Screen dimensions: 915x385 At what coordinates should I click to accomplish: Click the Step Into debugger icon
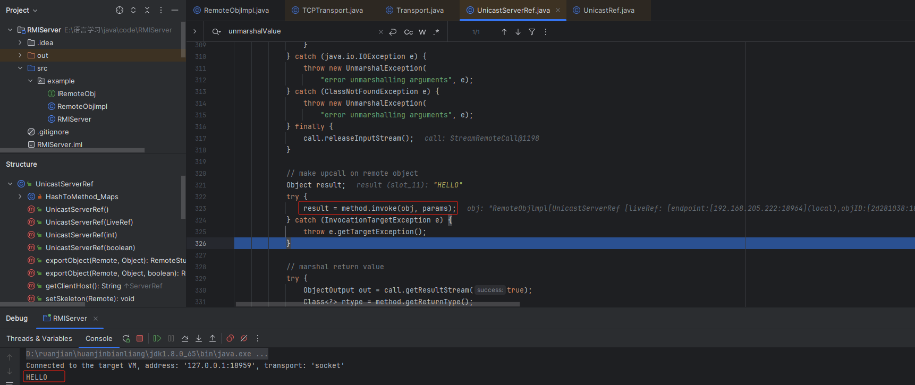point(199,338)
